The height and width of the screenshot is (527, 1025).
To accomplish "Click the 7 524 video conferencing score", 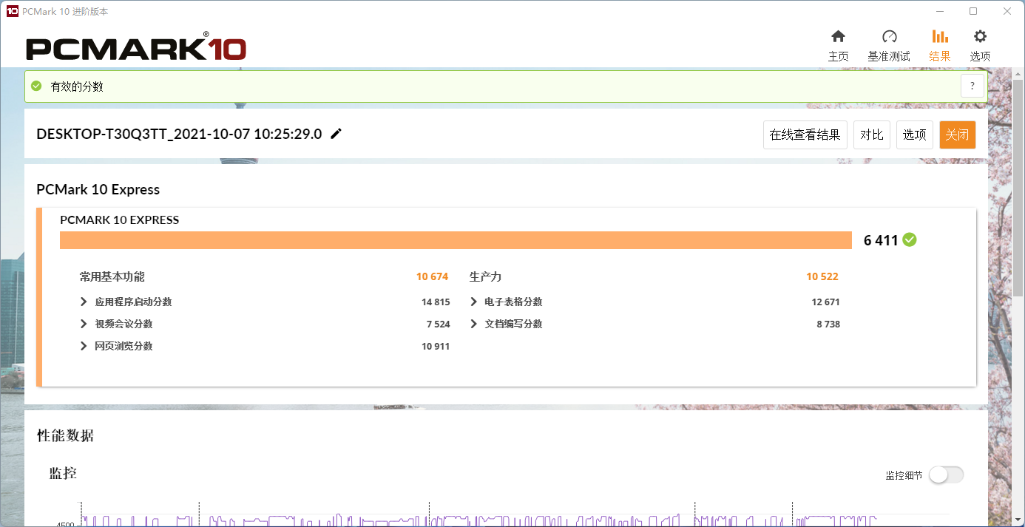I will 438,324.
